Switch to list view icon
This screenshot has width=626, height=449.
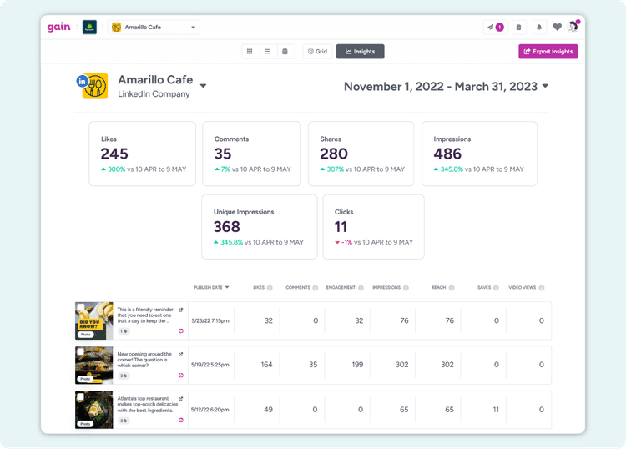(x=267, y=52)
